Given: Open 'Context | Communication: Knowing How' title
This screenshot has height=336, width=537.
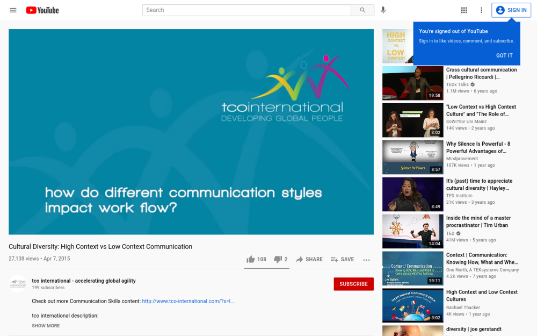Looking at the screenshot, I should click(x=482, y=259).
